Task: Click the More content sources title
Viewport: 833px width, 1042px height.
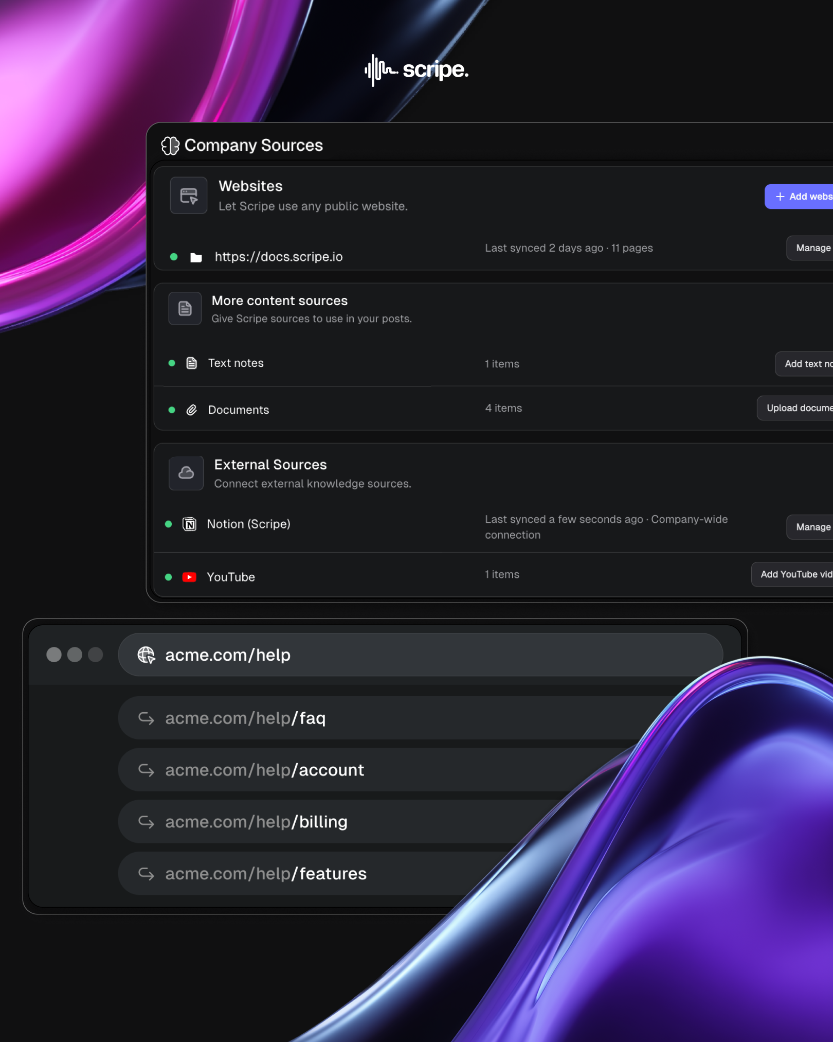Action: pos(280,301)
